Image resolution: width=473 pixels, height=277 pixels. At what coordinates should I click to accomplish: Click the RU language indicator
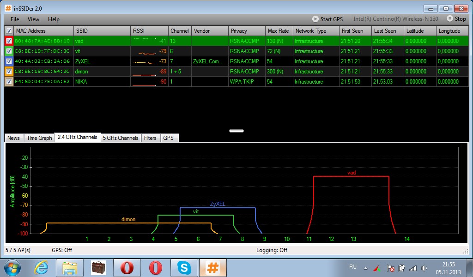point(352,267)
